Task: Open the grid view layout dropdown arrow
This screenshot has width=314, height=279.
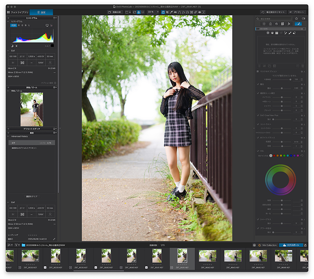Action: (130, 12)
